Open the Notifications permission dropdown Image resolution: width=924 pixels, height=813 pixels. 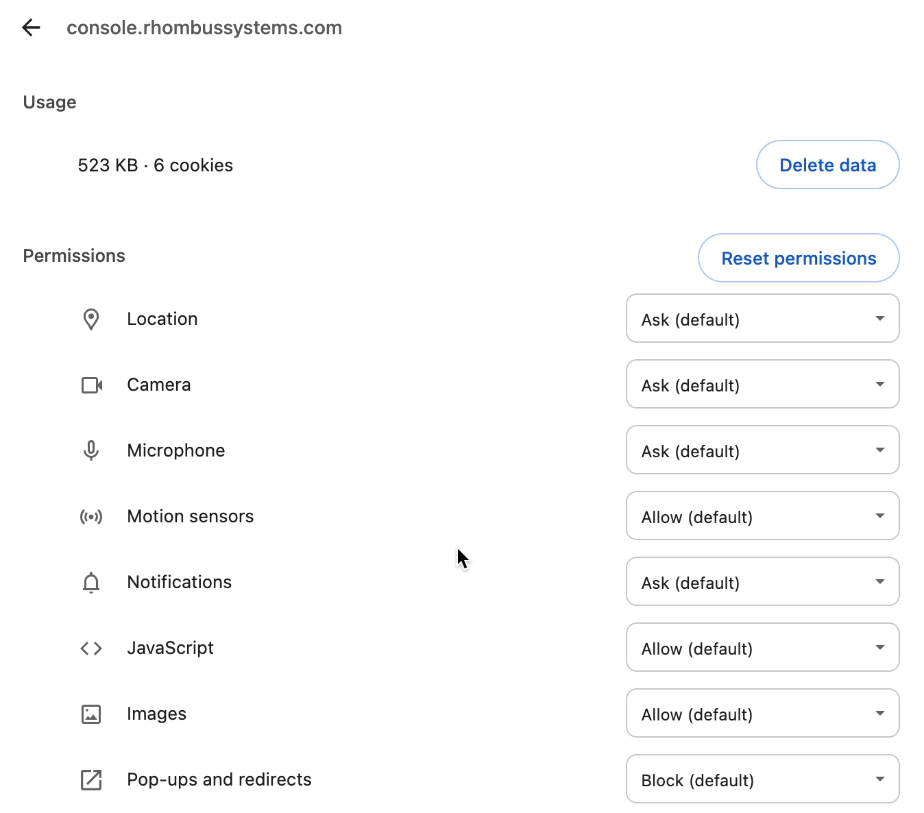tap(763, 581)
